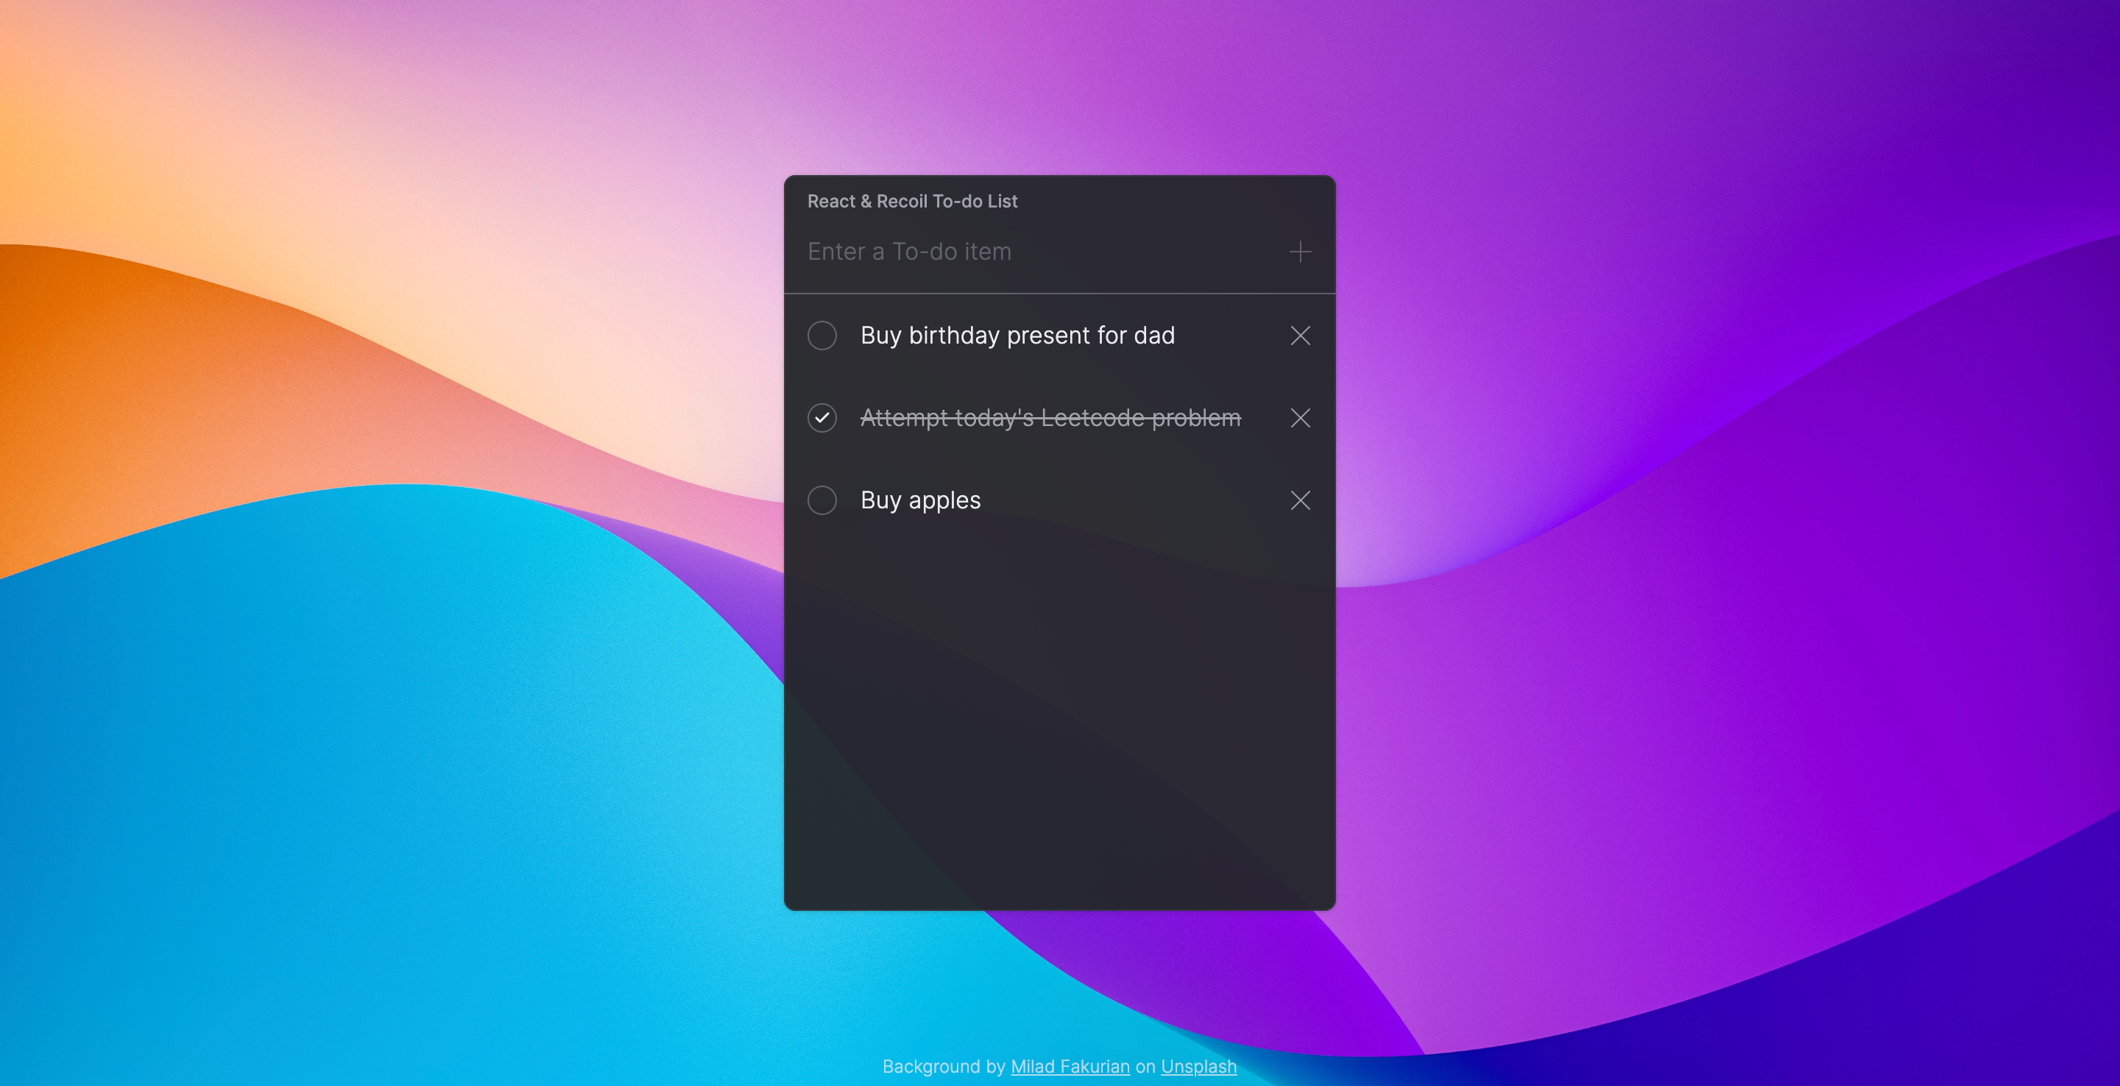Click the struck-through Leetcode problem text
The image size is (2120, 1086).
tap(1050, 418)
